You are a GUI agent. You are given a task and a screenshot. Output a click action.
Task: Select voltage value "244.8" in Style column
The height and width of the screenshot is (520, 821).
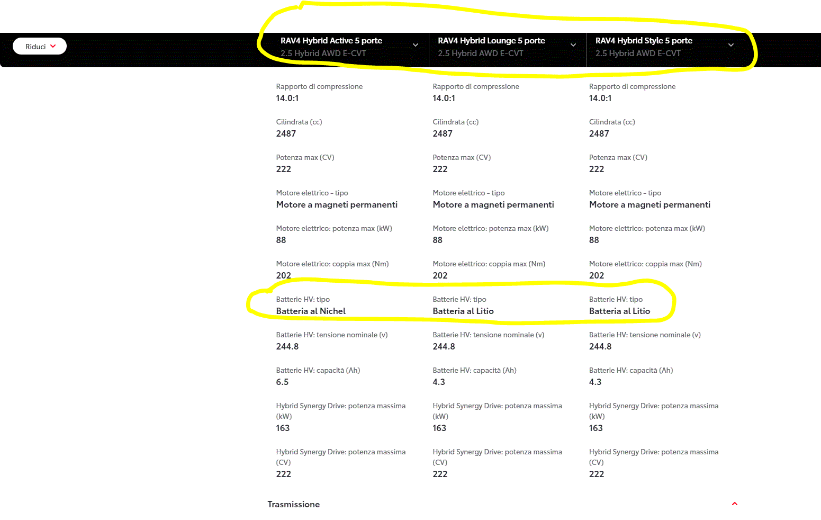[x=600, y=347]
